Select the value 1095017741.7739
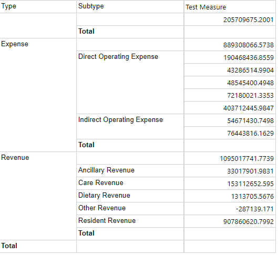This screenshot has height=255, width=278. [246, 159]
